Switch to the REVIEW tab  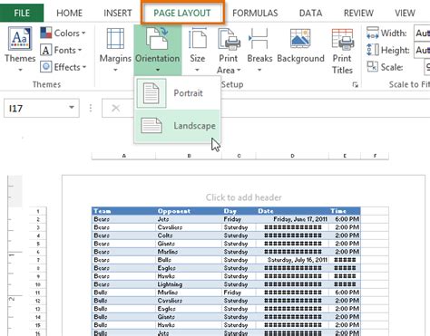(x=358, y=13)
